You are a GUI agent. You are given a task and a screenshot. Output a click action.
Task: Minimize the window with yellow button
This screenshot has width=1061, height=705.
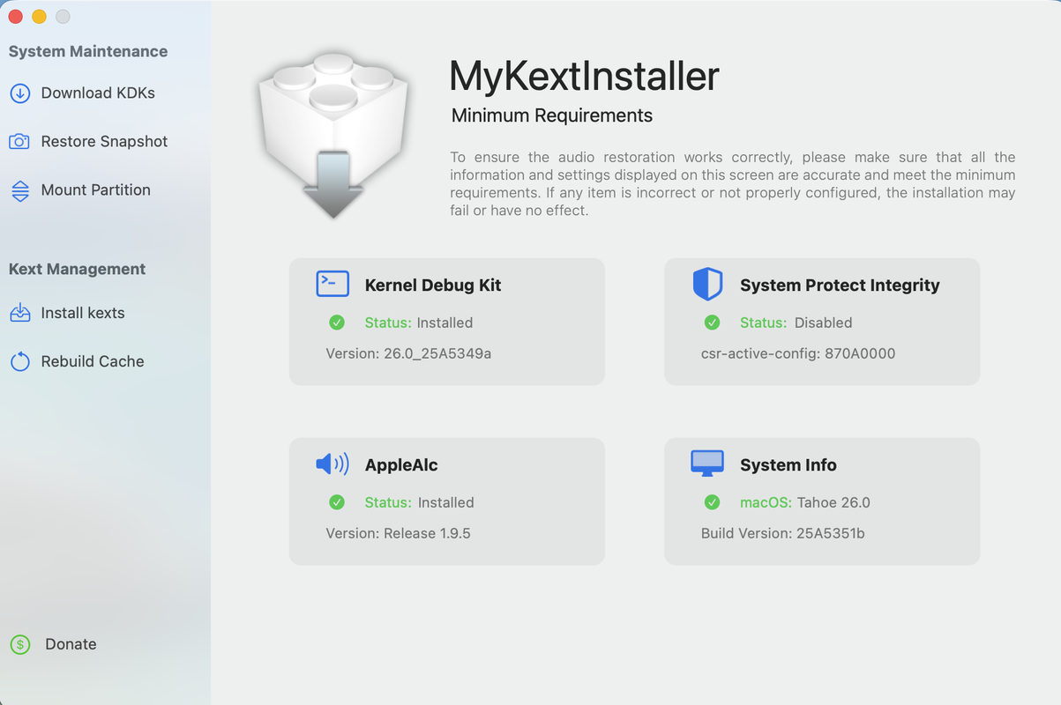point(39,17)
